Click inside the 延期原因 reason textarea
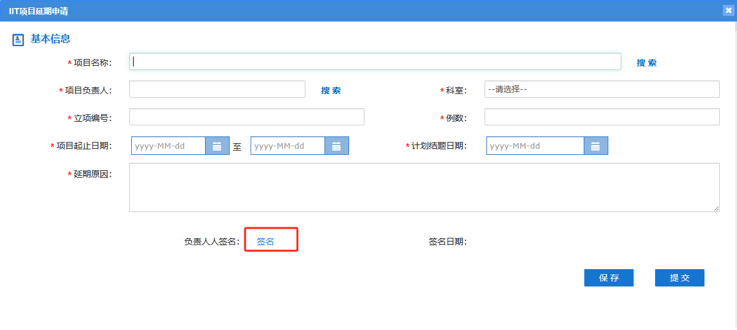Image resolution: width=737 pixels, height=330 pixels. (424, 187)
